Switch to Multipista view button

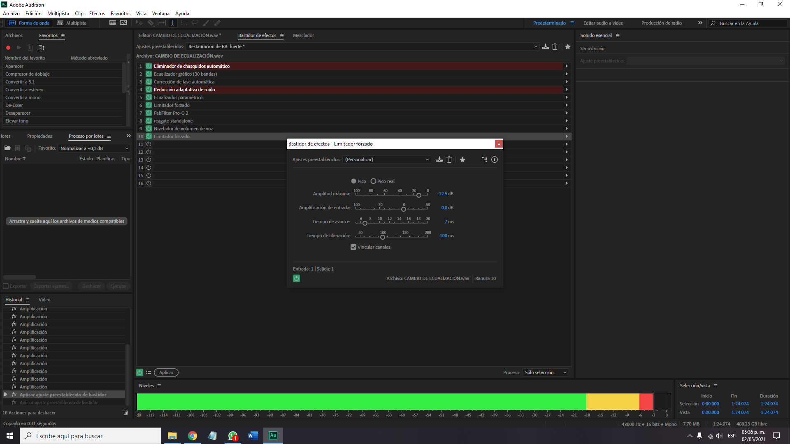[72, 23]
